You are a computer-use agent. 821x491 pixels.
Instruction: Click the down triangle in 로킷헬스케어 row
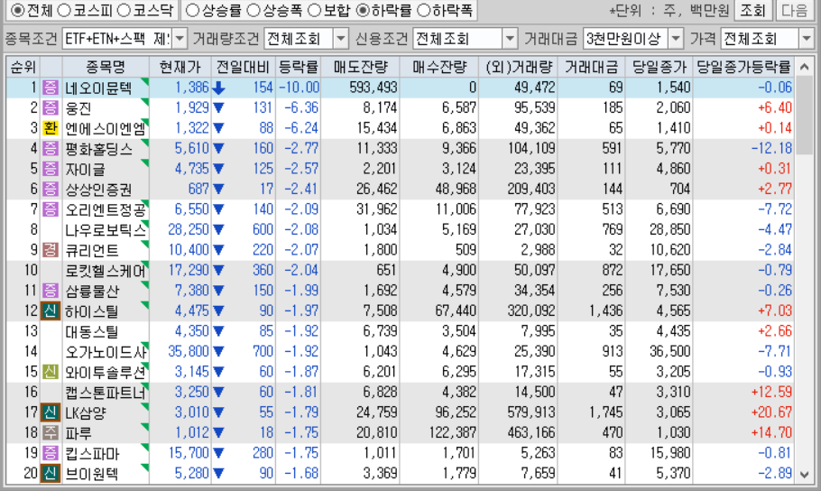[219, 271]
